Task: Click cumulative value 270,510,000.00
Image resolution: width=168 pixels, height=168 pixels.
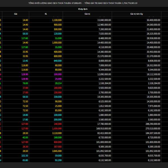Action: pyautogui.click(x=153, y=129)
